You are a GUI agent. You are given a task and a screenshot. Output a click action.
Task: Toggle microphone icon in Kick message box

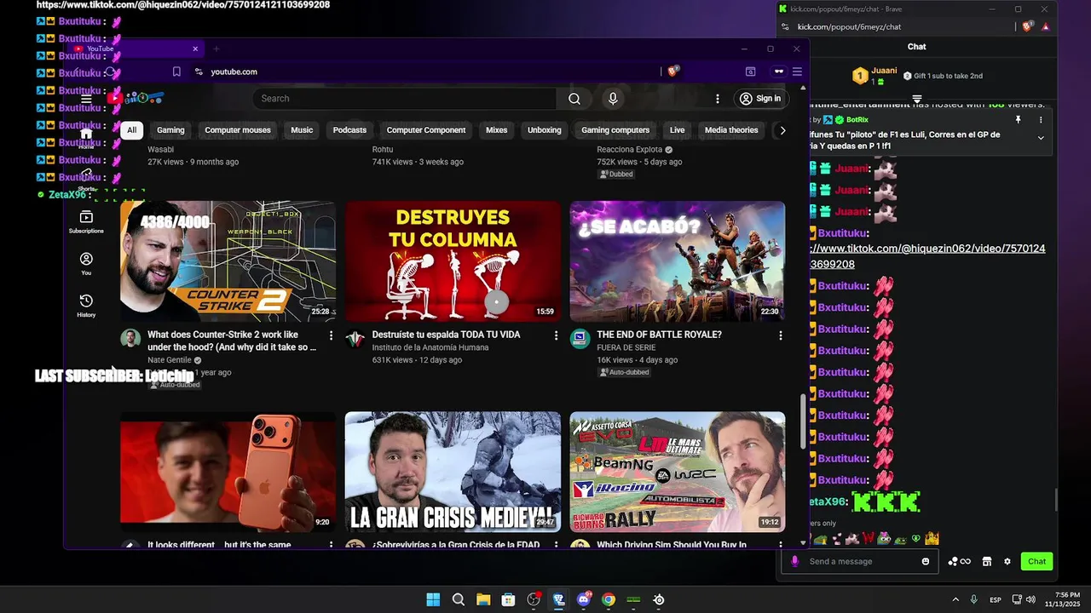coord(795,561)
